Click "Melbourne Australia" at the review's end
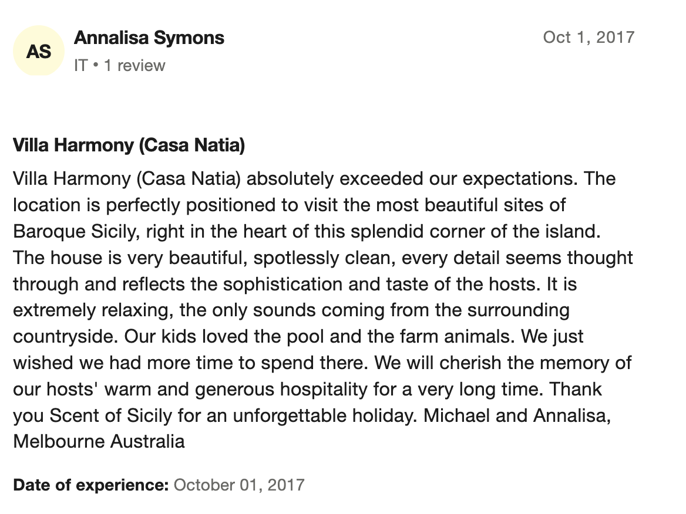Viewport: 686px width, 514px height. 99,441
